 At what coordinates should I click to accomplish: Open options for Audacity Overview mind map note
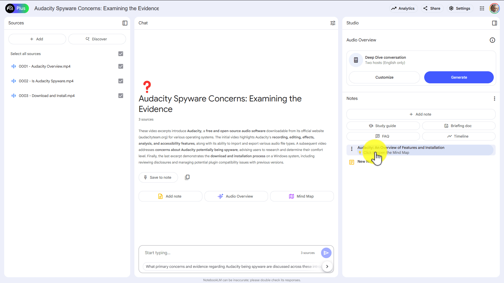tap(352, 149)
